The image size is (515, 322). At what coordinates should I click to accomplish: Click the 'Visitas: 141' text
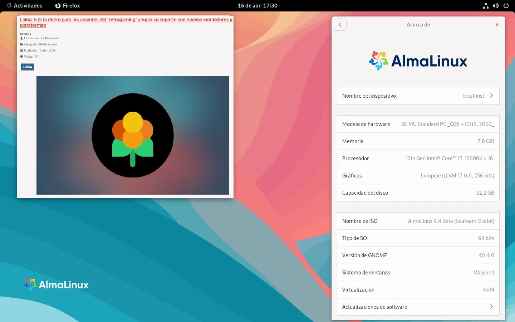coord(31,57)
